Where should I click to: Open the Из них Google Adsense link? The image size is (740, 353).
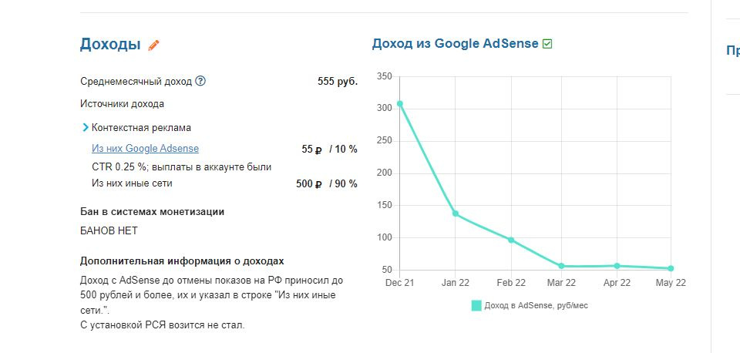tap(145, 149)
